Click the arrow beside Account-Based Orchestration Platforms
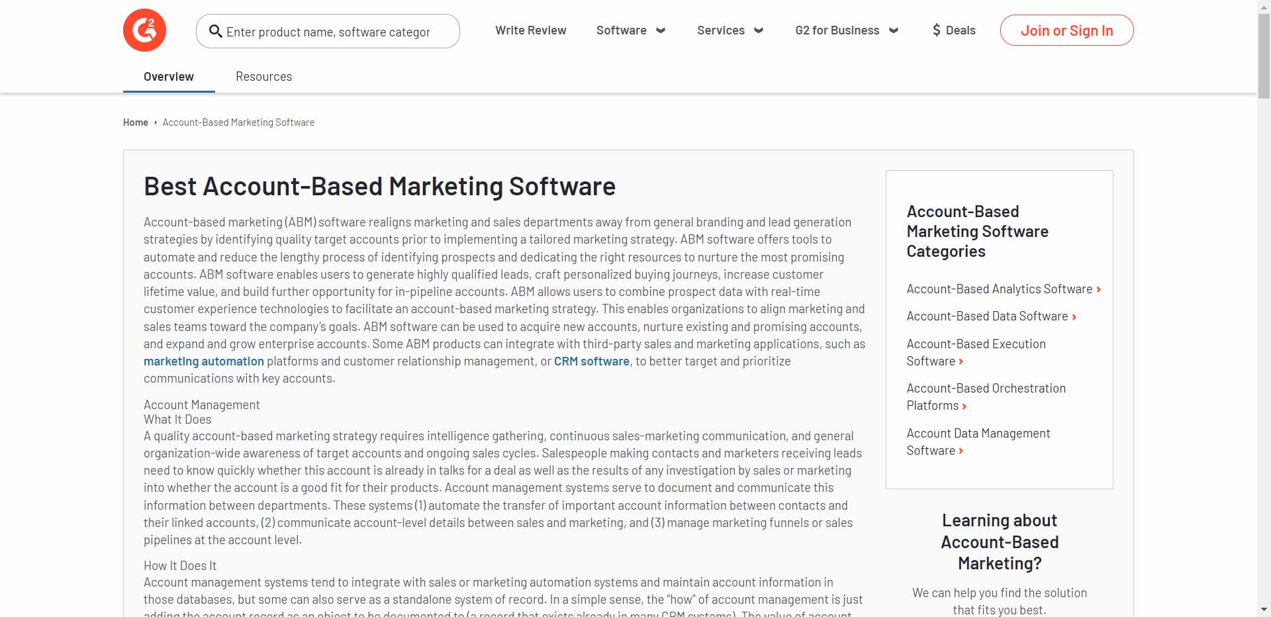The image size is (1271, 617). click(x=965, y=406)
